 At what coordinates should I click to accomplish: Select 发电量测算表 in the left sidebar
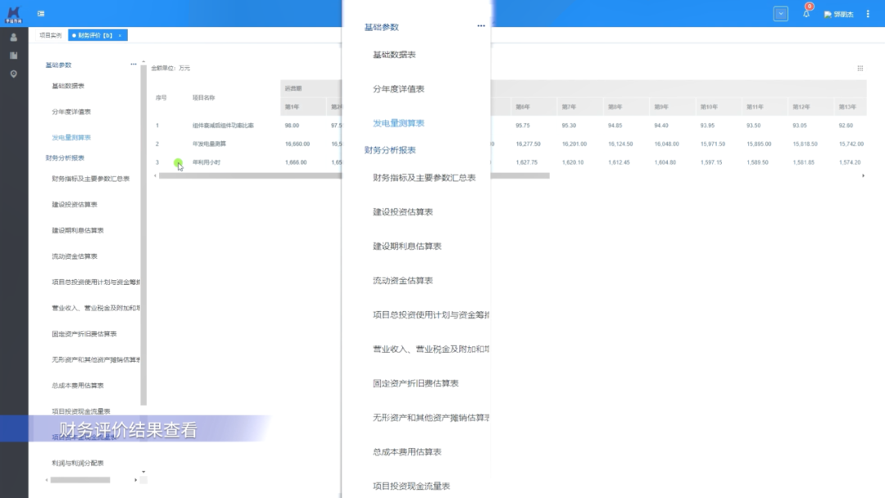pyautogui.click(x=71, y=138)
